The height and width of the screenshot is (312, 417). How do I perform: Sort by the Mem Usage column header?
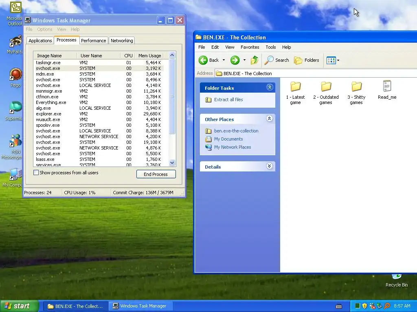tap(149, 56)
